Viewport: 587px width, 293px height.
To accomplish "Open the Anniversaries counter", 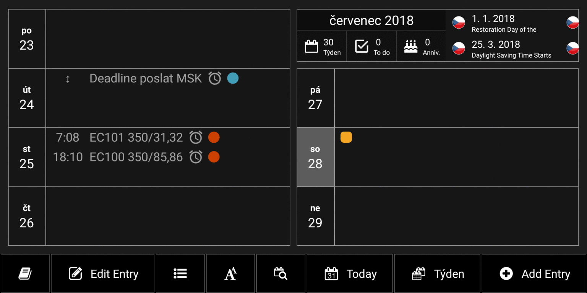I will [x=421, y=47].
